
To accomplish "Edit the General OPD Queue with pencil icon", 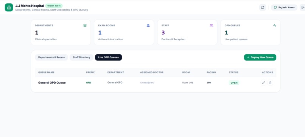I will tap(263, 83).
